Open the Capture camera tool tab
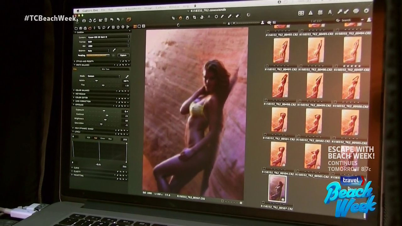The height and width of the screenshot is (226, 402). [x=80, y=28]
